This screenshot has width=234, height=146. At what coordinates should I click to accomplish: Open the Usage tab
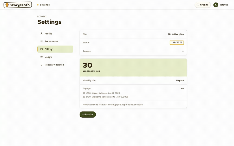click(x=55, y=57)
